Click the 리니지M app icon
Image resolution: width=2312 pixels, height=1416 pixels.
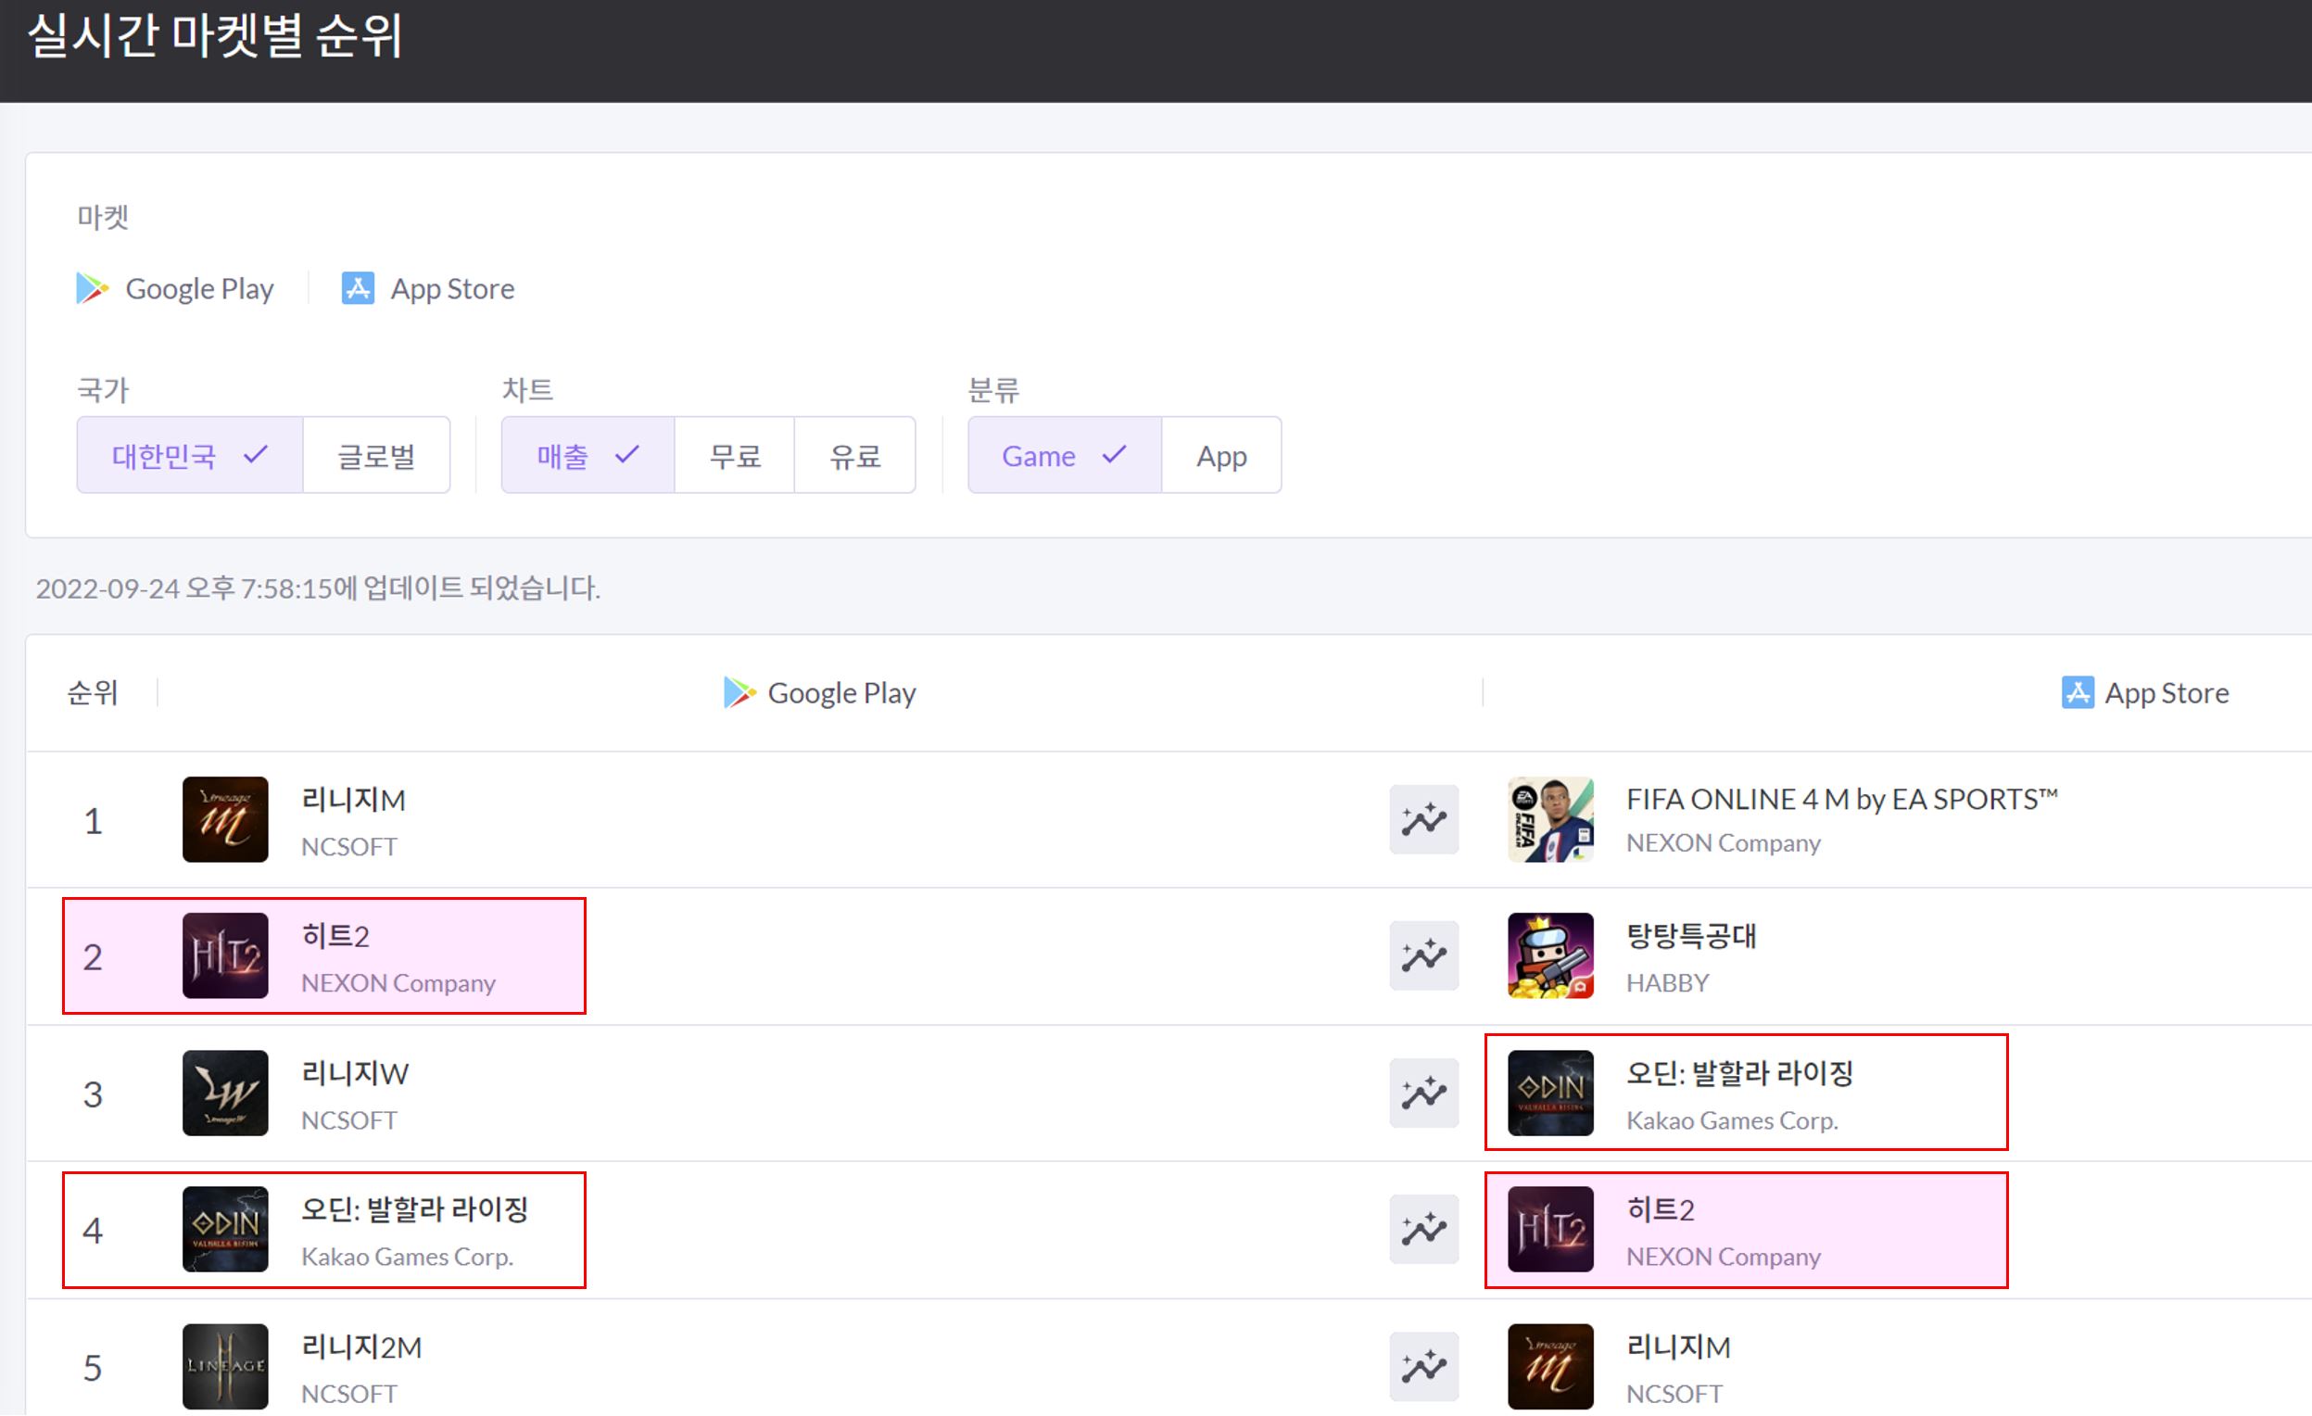[x=225, y=819]
